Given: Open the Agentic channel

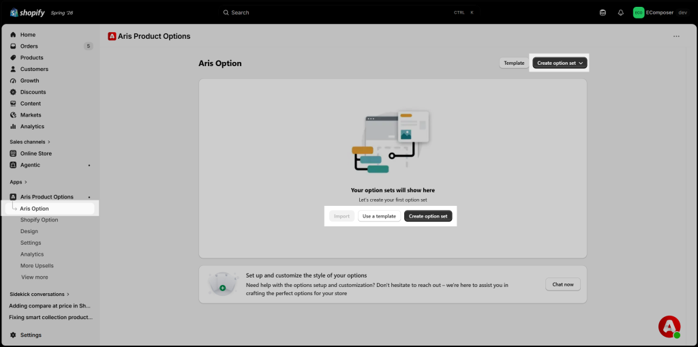Looking at the screenshot, I should pos(30,165).
